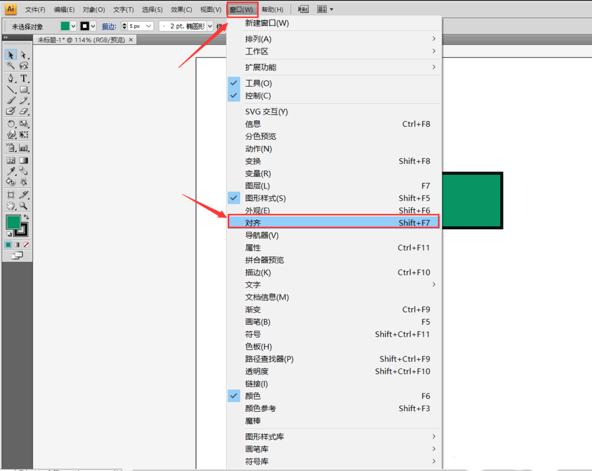Switch to Color fill mode button
The height and width of the screenshot is (471, 592).
click(x=8, y=245)
